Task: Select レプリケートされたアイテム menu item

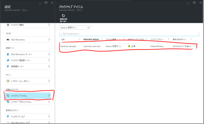Action: tap(28, 102)
